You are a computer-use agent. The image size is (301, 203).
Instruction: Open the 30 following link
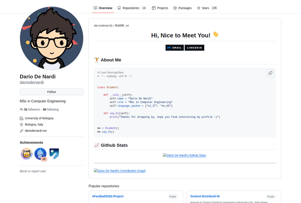tap(51, 110)
